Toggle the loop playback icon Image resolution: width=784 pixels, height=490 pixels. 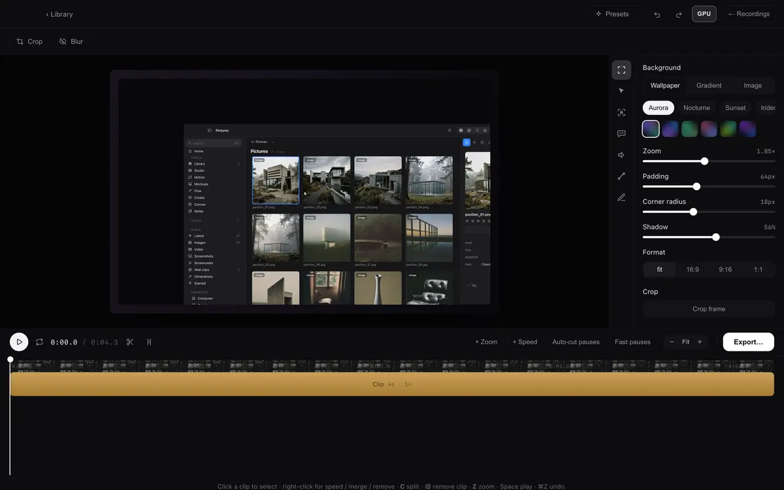click(39, 342)
